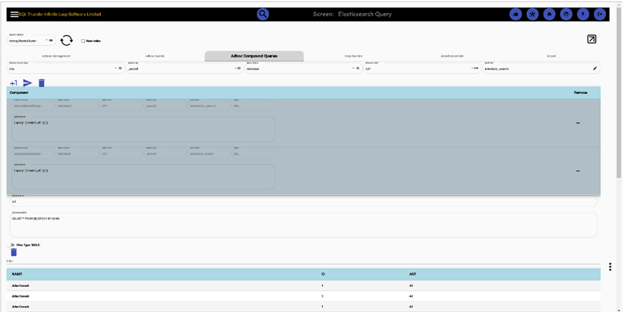
Task: Click the age 43 cell in second row
Action: click(x=411, y=296)
